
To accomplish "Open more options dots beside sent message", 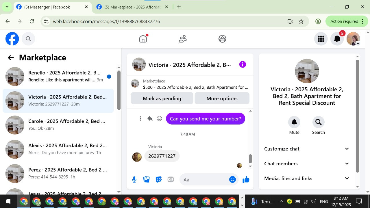I will 140,118.
